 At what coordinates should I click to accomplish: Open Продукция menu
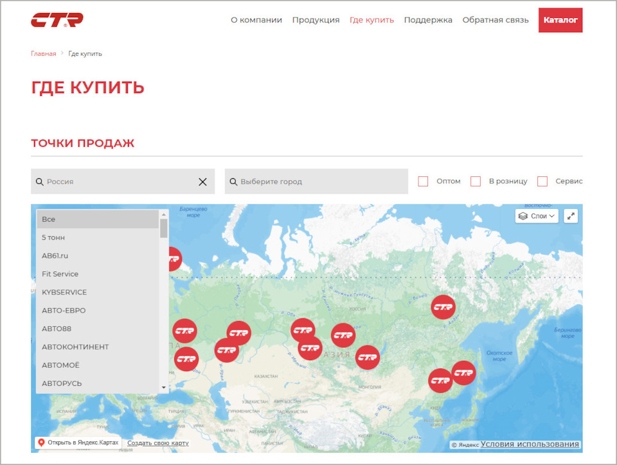click(316, 20)
